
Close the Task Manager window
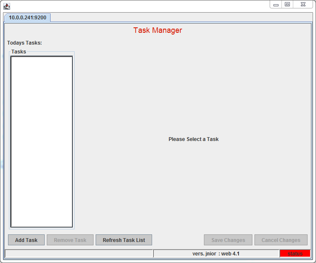pos(303,5)
